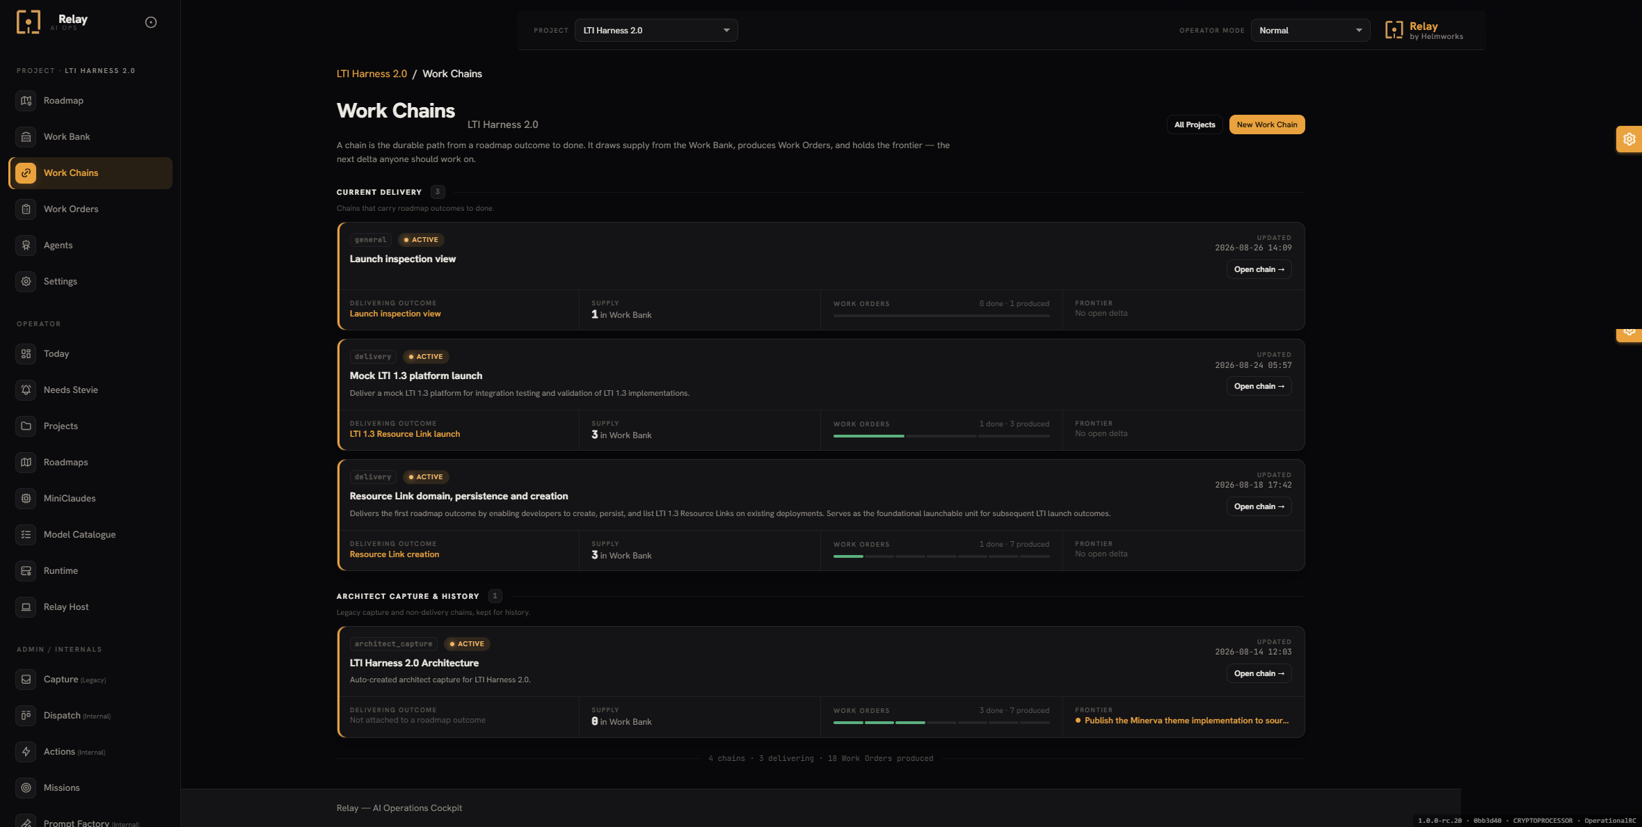1642x827 pixels.
Task: Open the Publish the Minerva theme frontier item
Action: pos(1186,721)
